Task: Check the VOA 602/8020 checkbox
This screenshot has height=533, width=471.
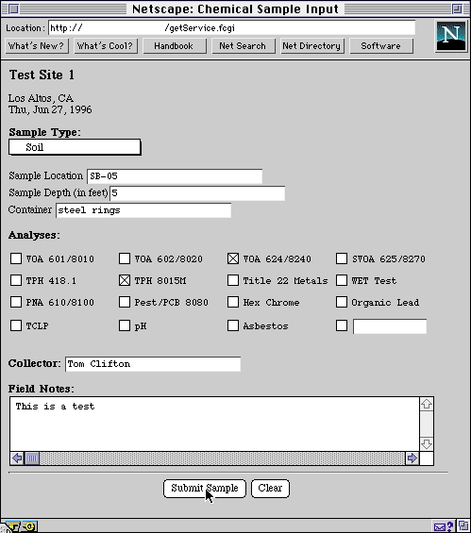Action: [125, 258]
